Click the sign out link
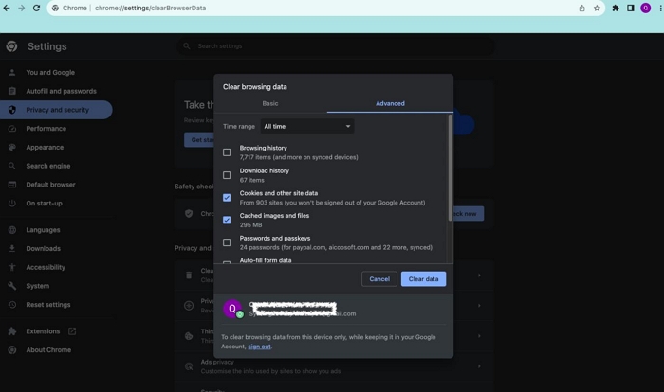The height and width of the screenshot is (392, 664). click(259, 347)
